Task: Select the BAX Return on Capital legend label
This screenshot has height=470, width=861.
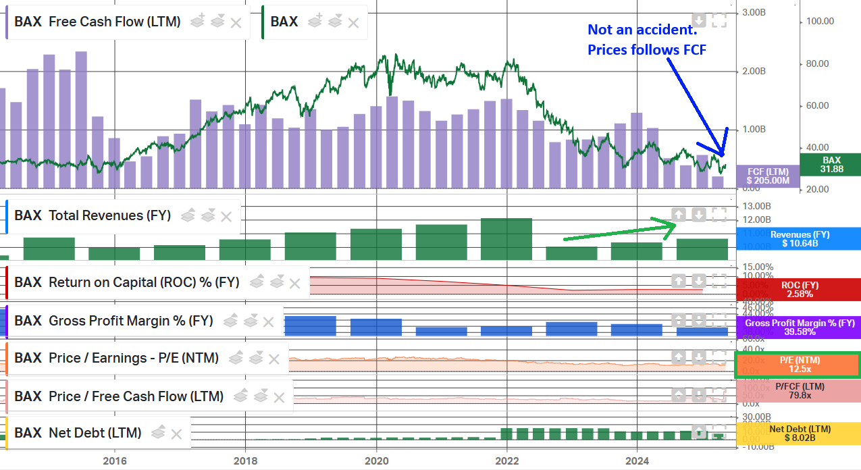Action: point(127,282)
